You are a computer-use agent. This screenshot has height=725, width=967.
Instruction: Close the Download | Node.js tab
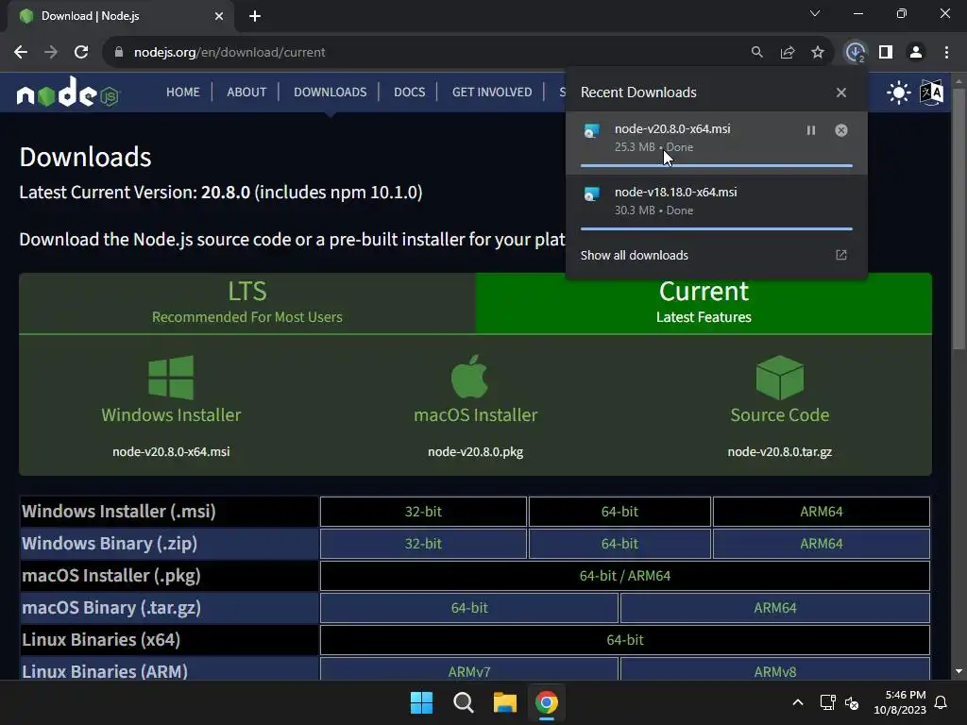pyautogui.click(x=219, y=16)
